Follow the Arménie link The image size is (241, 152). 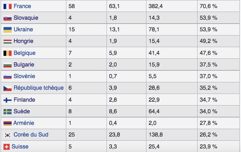click(24, 123)
